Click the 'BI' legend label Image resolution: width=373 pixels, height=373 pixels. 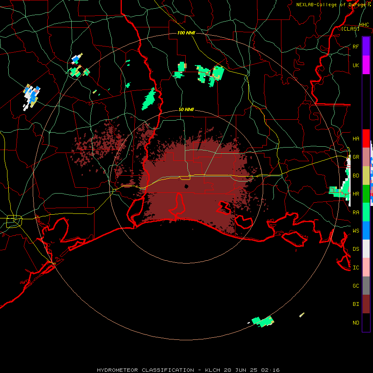356,304
